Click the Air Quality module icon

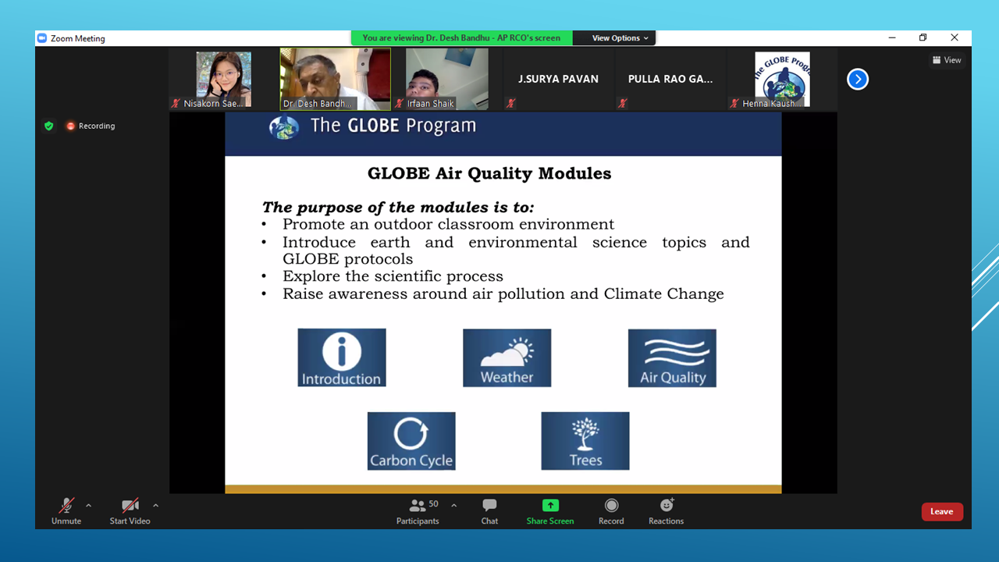click(672, 358)
